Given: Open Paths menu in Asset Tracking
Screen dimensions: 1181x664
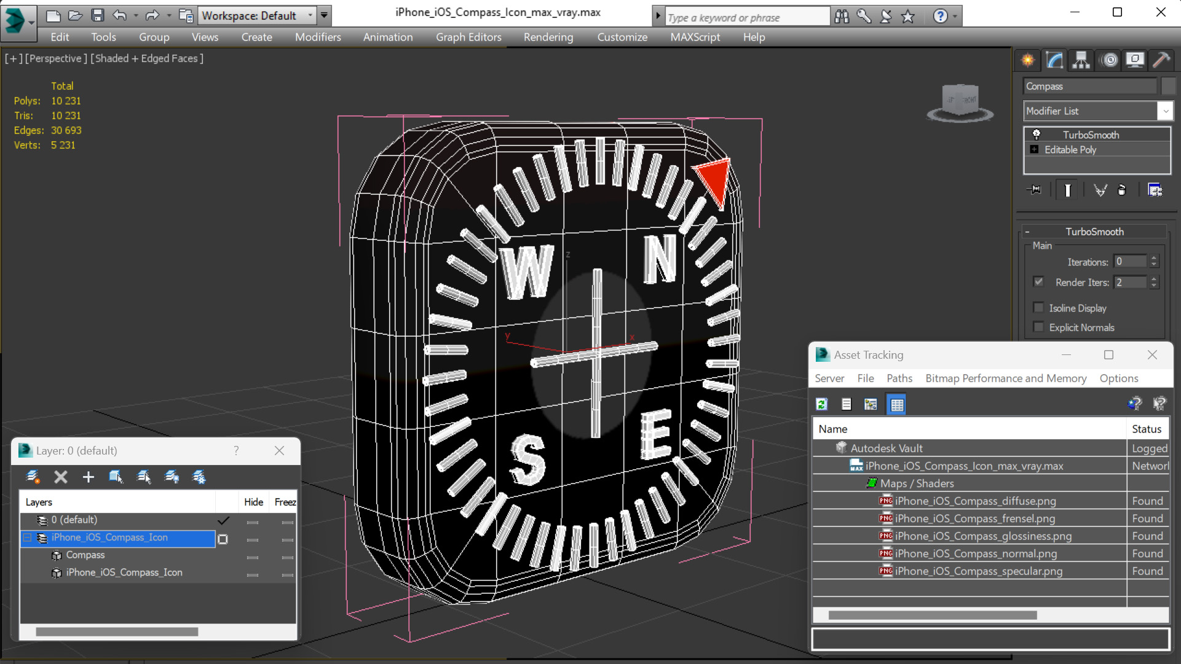Looking at the screenshot, I should tap(899, 378).
